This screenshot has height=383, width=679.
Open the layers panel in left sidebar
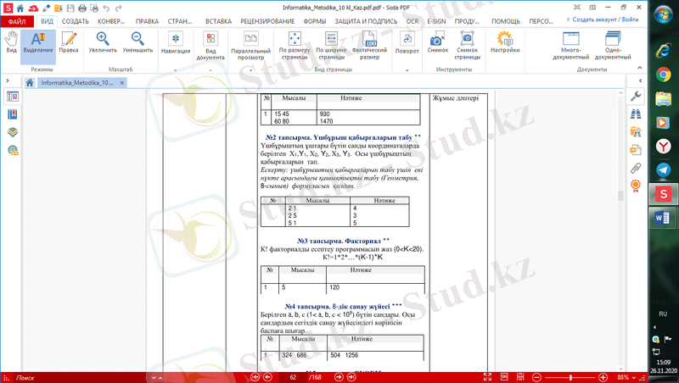(13, 132)
